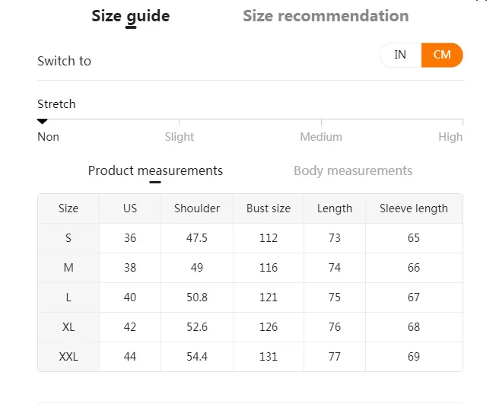Switch units to IN
Image resolution: width=496 pixels, height=404 pixels.
pyautogui.click(x=400, y=55)
